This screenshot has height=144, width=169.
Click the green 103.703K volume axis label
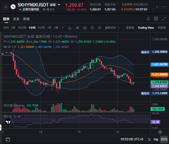[158, 109]
